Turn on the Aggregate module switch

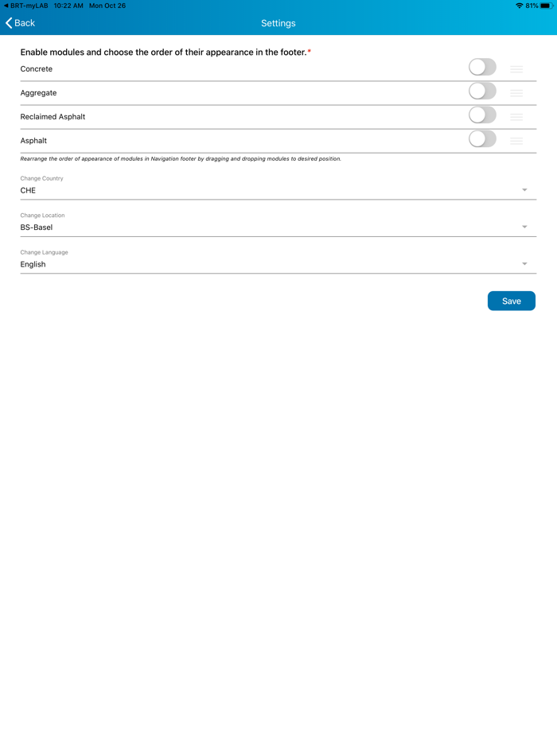pos(482,91)
